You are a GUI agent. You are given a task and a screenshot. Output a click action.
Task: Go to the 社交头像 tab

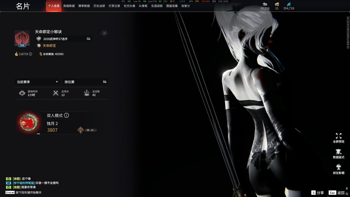(x=129, y=6)
